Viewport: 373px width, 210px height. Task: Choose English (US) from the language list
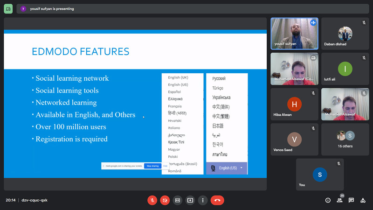click(x=178, y=84)
